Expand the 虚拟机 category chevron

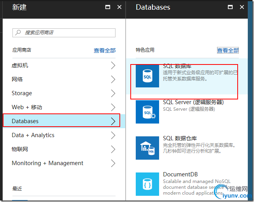click(x=113, y=66)
